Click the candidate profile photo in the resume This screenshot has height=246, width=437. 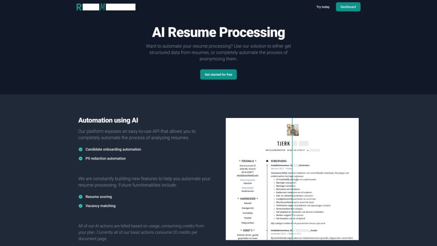coord(292,130)
